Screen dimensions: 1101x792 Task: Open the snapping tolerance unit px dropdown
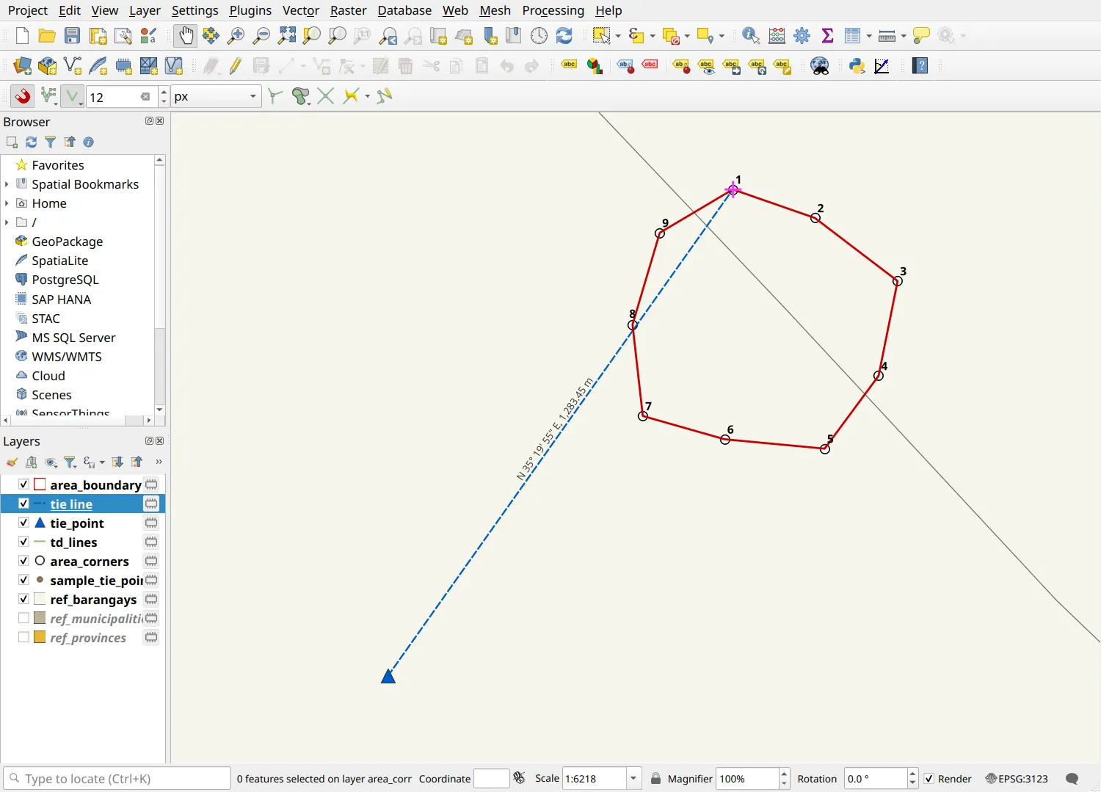[x=216, y=96]
